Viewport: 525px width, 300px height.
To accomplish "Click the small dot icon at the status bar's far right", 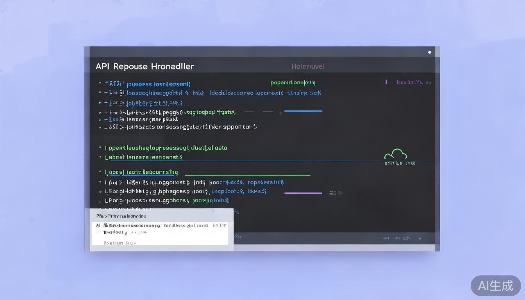I will (x=420, y=238).
